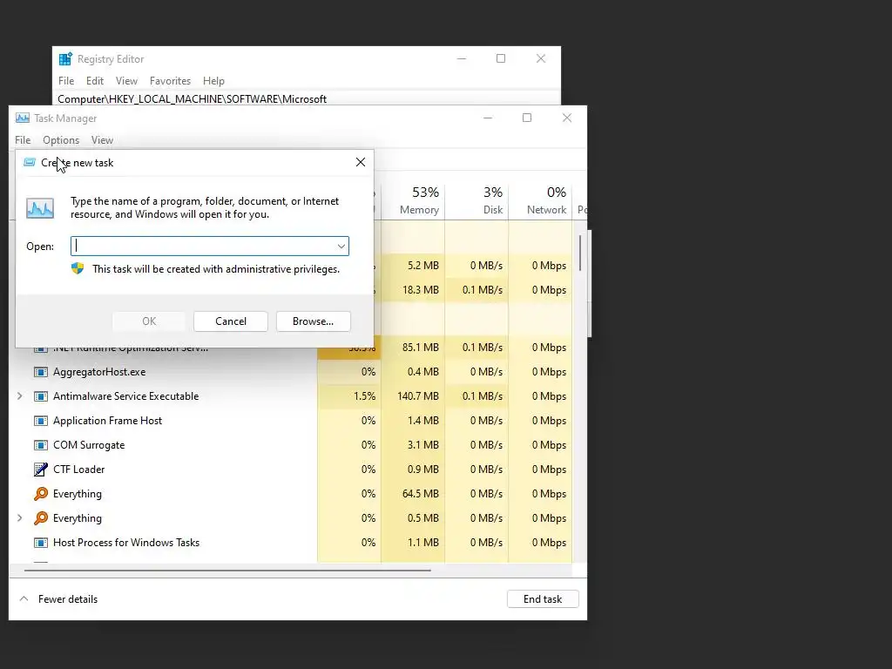The height and width of the screenshot is (669, 892).
Task: Open the Task Manager File menu
Action: point(23,140)
